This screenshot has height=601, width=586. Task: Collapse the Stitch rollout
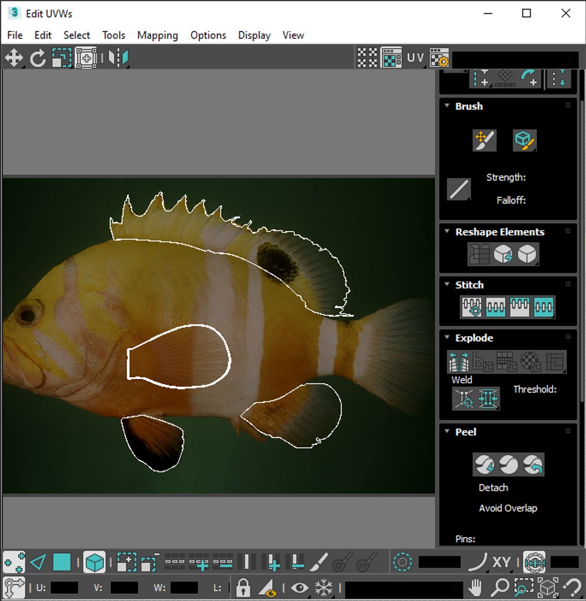(447, 284)
